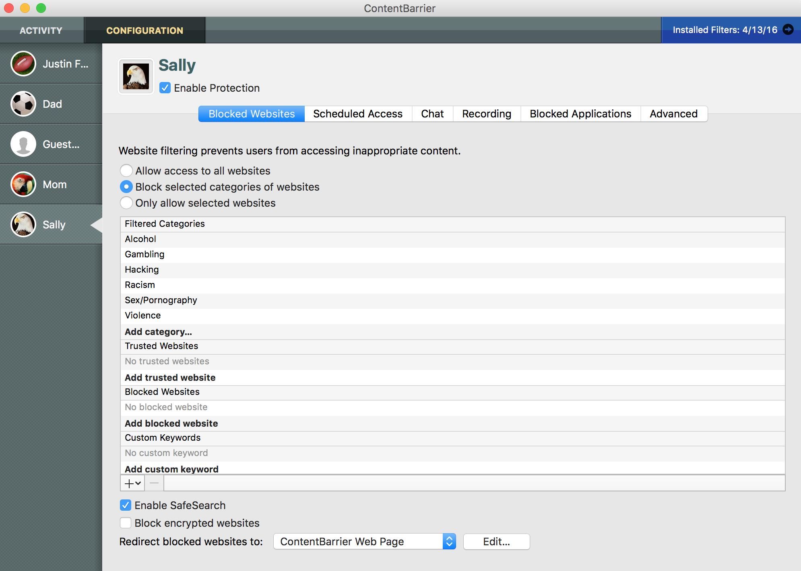Open the Blocked Applications tab
Screen dimensions: 801x571
tap(580, 114)
